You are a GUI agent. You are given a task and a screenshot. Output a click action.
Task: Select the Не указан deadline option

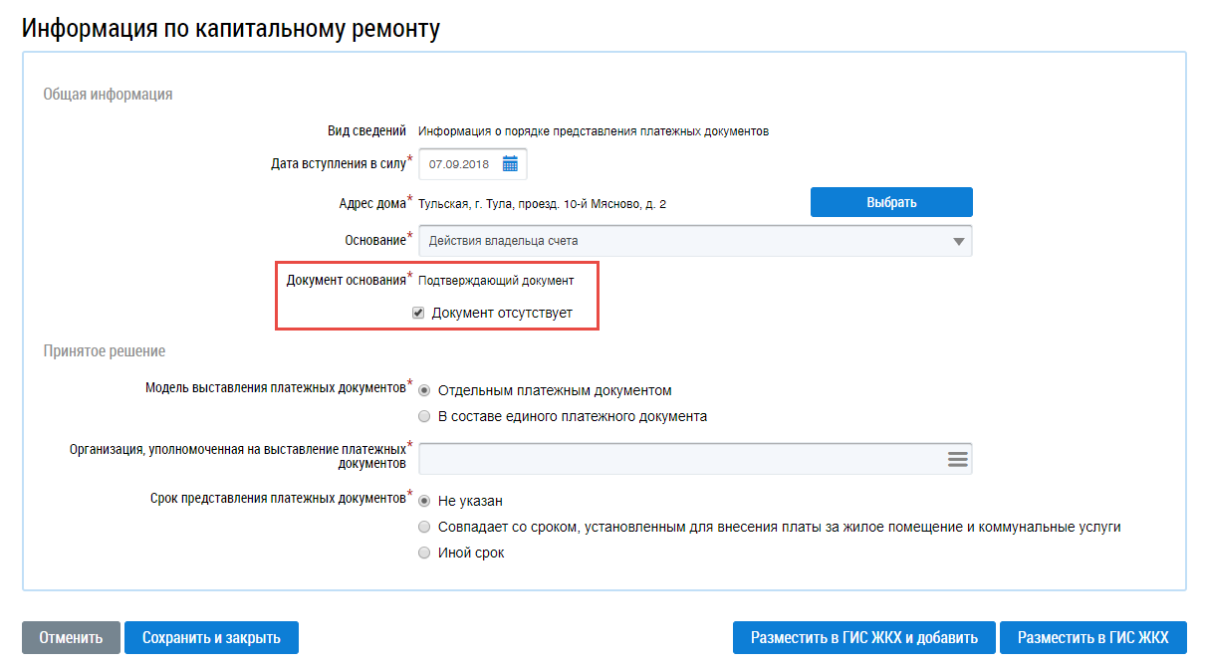pos(425,501)
